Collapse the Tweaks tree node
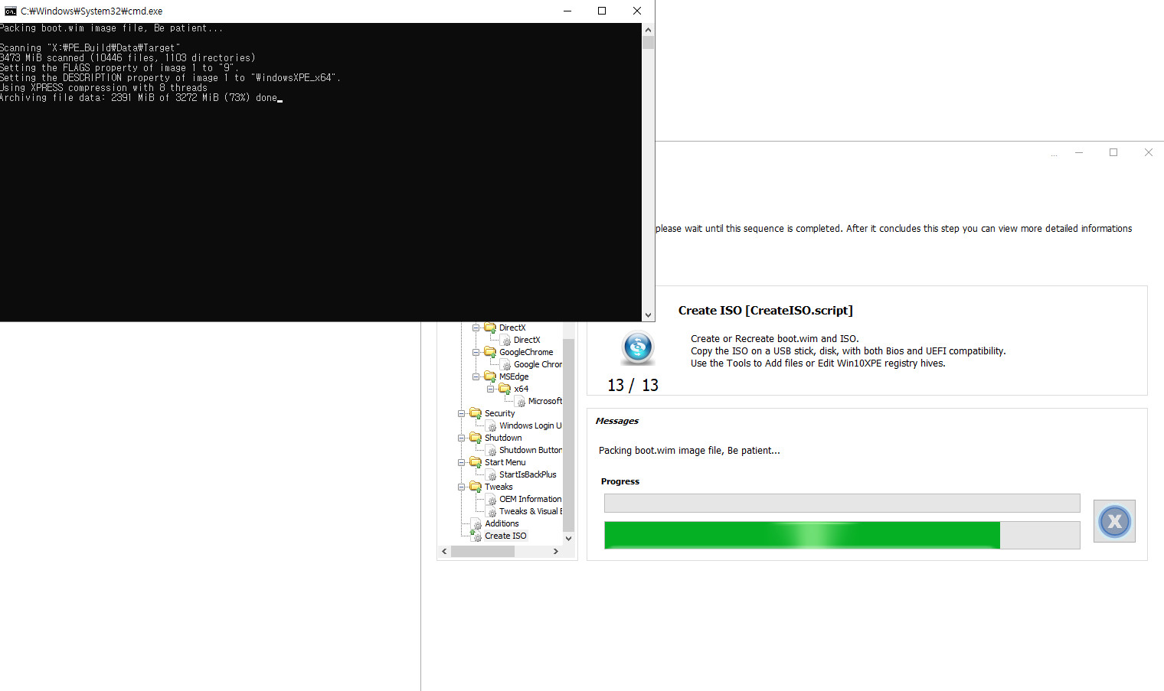The image size is (1164, 691). [x=461, y=487]
